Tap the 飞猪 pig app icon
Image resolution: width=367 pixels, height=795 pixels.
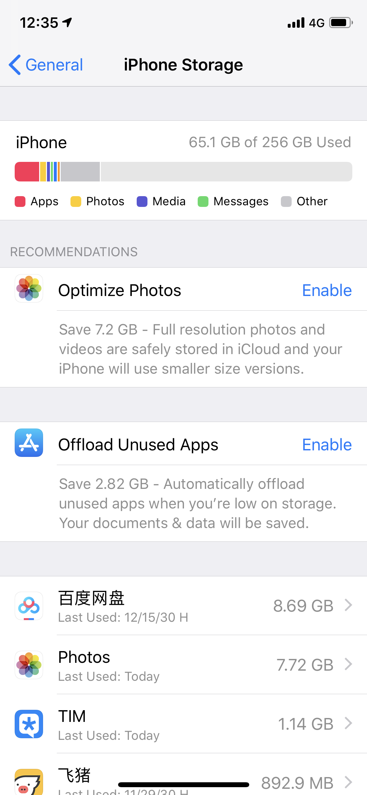point(29,782)
